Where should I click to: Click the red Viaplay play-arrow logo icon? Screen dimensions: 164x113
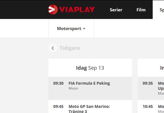pos(53,10)
